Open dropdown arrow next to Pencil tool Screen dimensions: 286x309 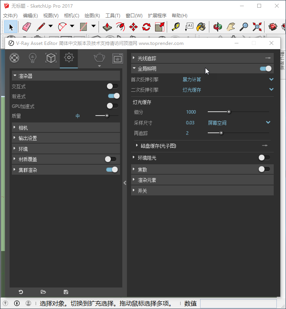[51, 26]
